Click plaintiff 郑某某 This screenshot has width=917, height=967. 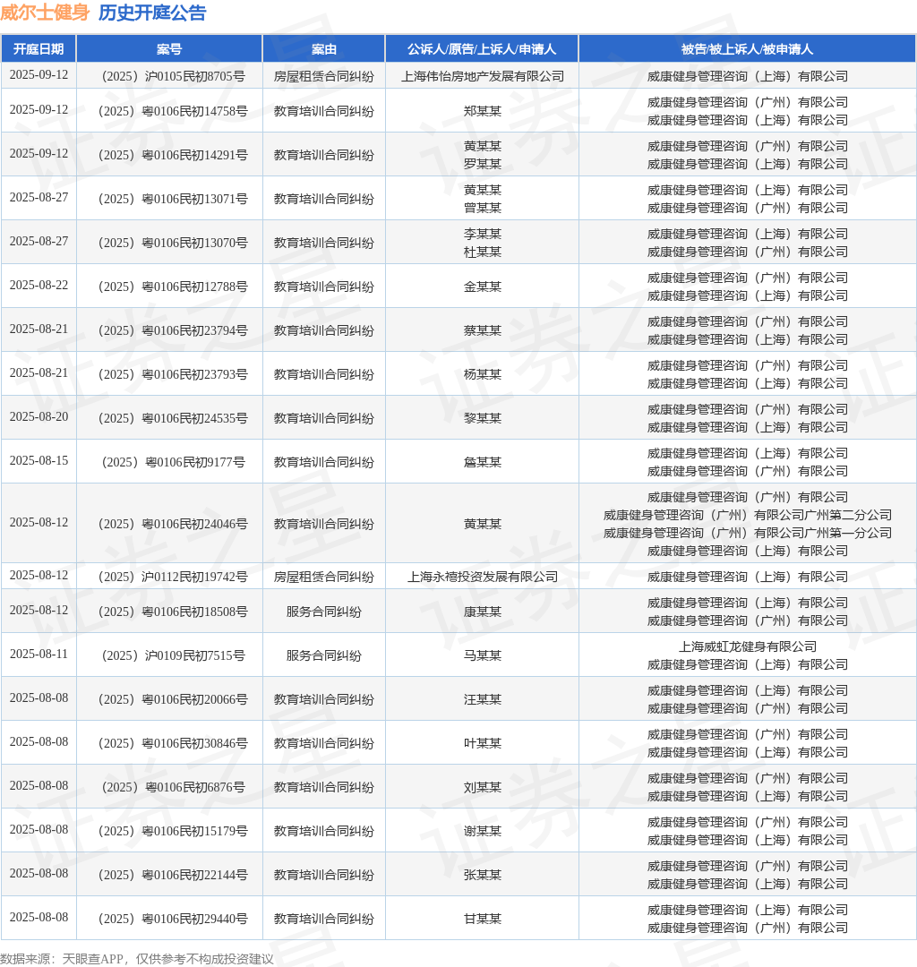click(x=483, y=111)
